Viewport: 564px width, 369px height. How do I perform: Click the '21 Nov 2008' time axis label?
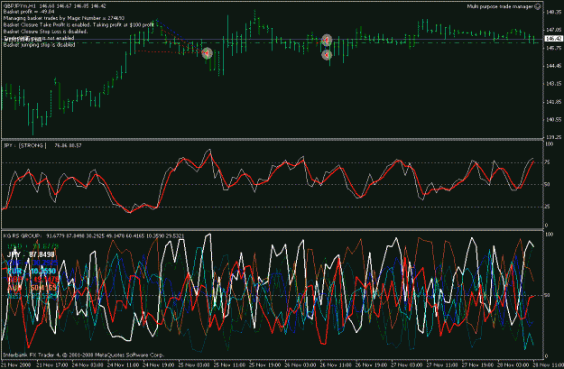coord(14,365)
